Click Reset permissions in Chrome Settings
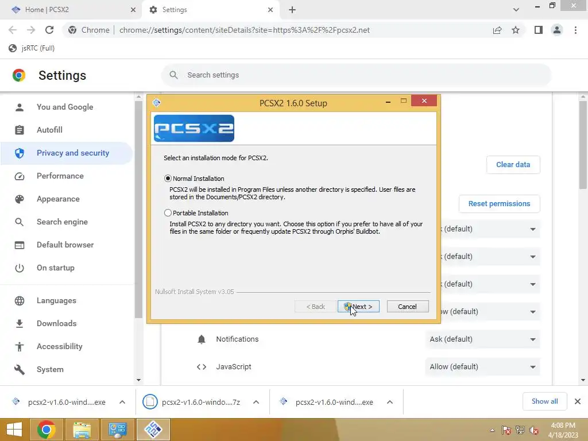The image size is (588, 441). click(499, 204)
